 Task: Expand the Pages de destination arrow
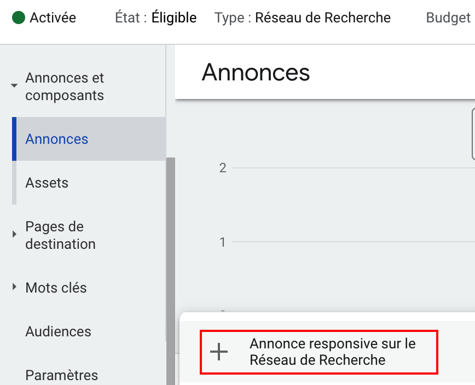pos(14,235)
